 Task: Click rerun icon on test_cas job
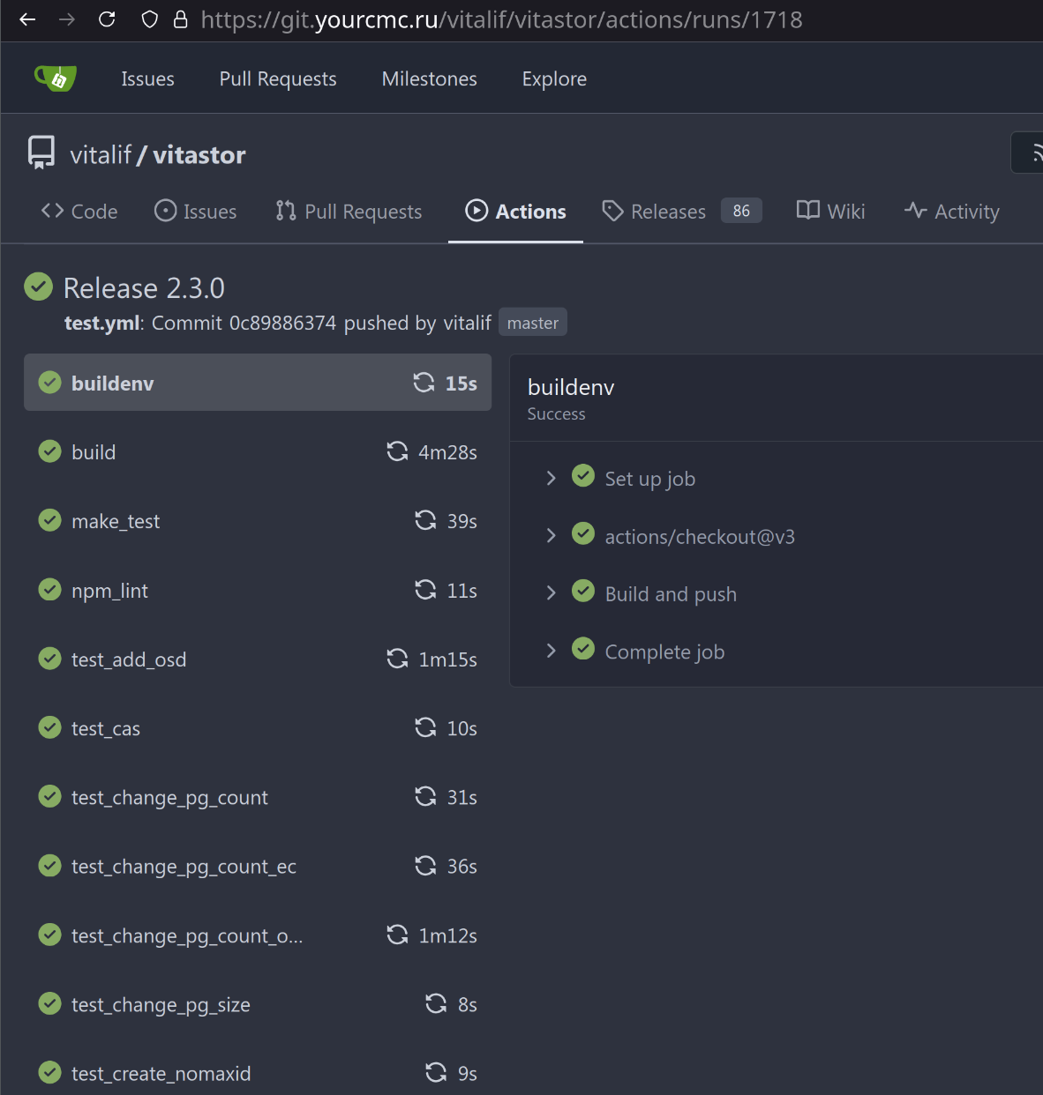click(425, 727)
